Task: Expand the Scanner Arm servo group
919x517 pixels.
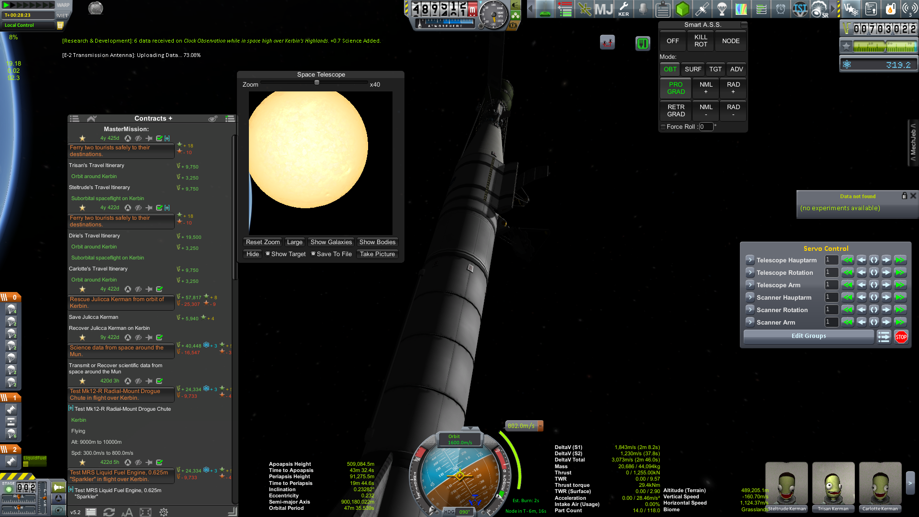Action: 750,322
